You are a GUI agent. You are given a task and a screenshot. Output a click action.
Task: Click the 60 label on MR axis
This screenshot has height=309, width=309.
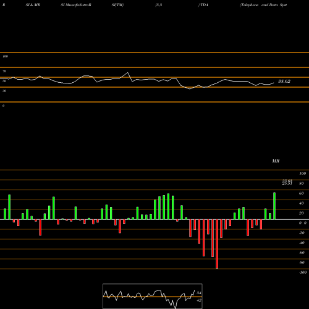tap(302, 193)
